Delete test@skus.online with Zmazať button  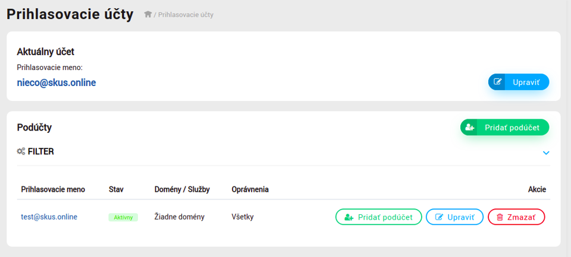point(516,217)
